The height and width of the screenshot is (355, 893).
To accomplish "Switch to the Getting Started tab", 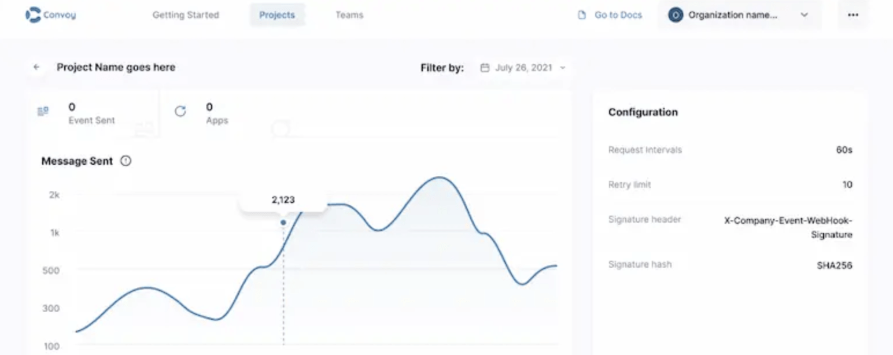I will 186,15.
